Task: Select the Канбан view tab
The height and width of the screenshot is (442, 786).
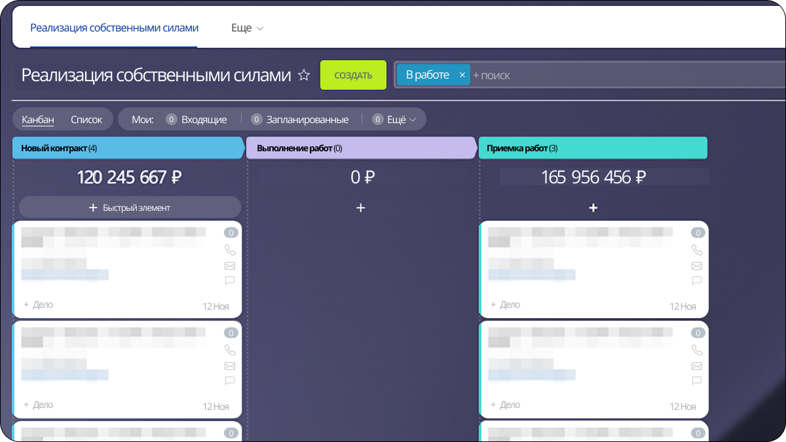Action: pos(37,119)
